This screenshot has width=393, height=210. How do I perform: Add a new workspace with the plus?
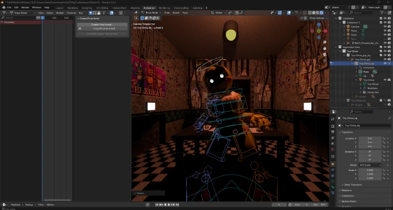click(206, 8)
